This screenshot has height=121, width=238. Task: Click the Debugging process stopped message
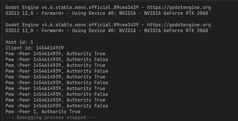coord(51,118)
